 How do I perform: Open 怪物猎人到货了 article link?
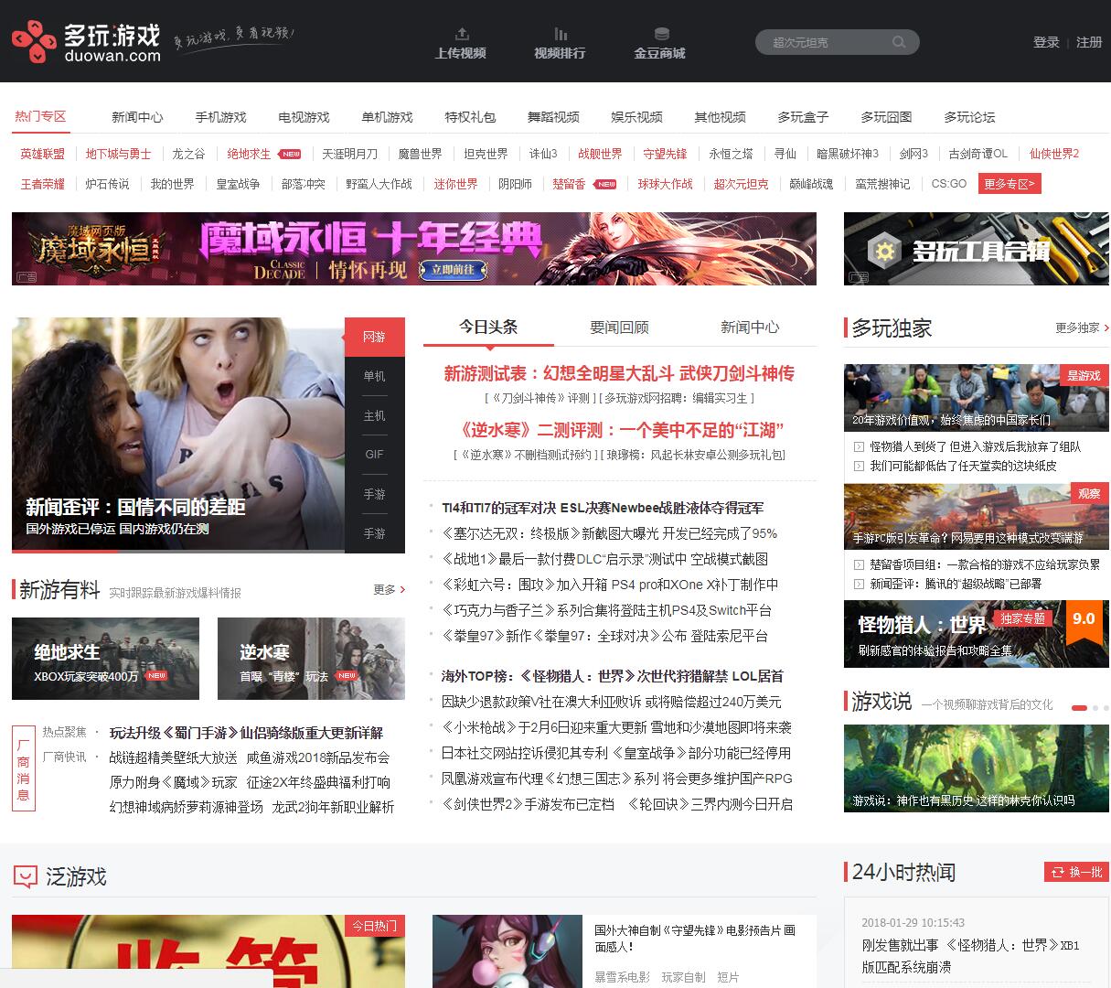[x=975, y=446]
